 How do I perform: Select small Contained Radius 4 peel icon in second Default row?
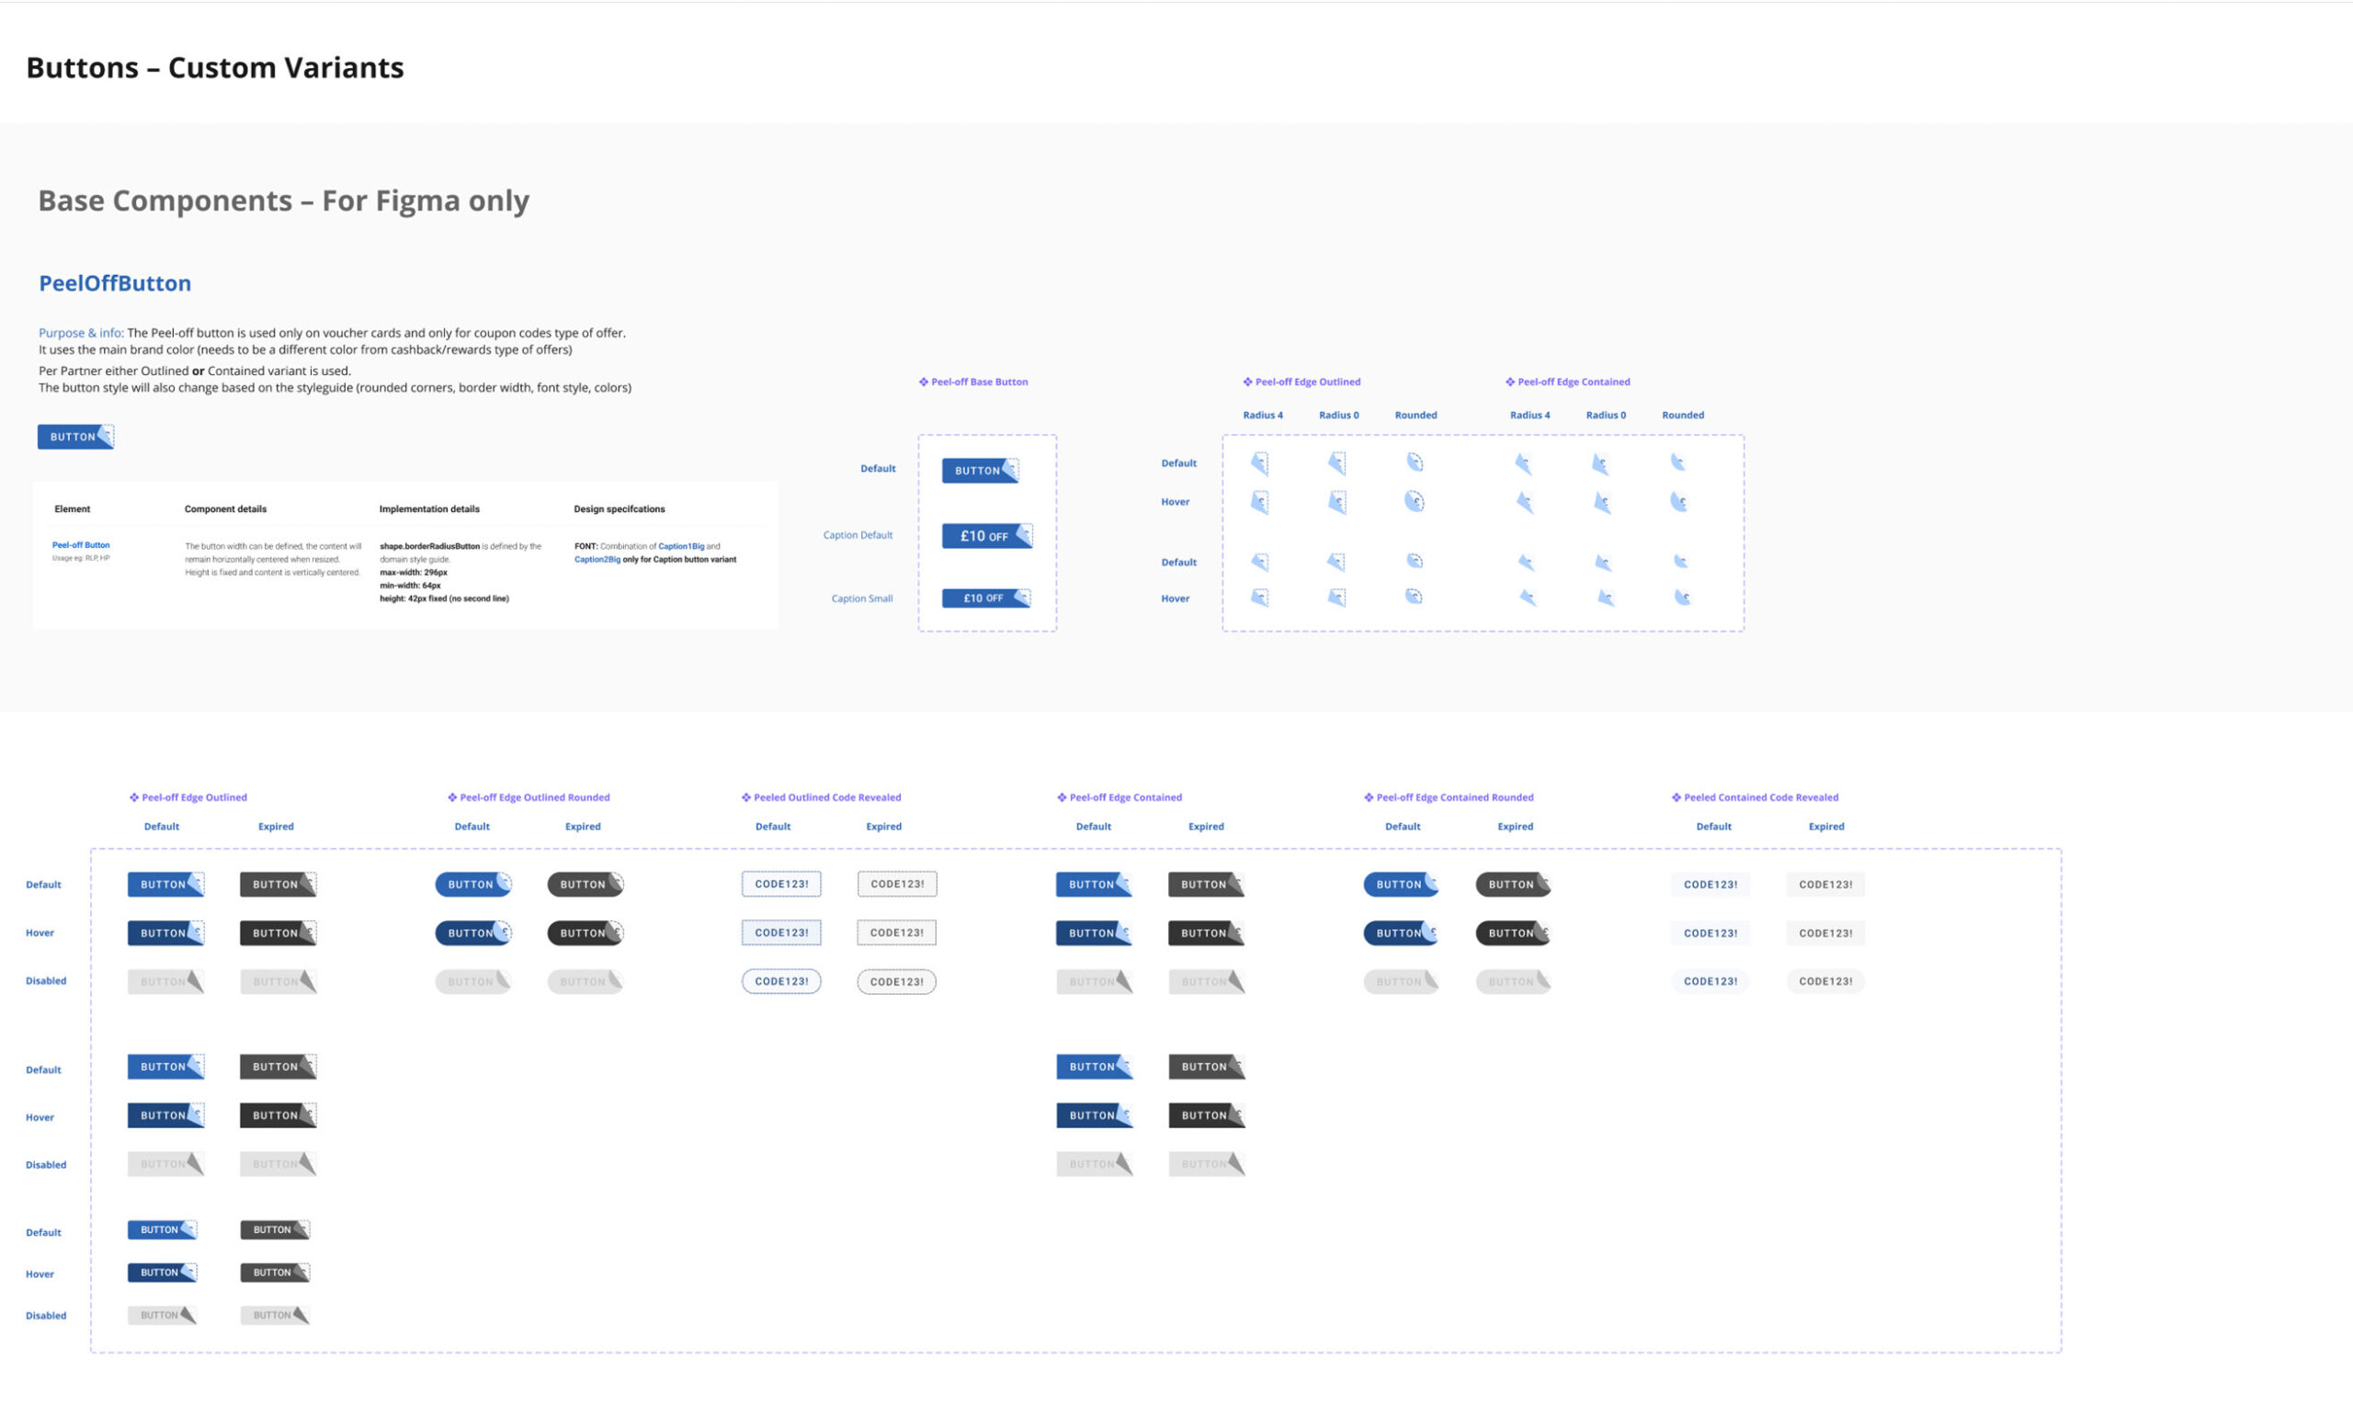point(1526,562)
